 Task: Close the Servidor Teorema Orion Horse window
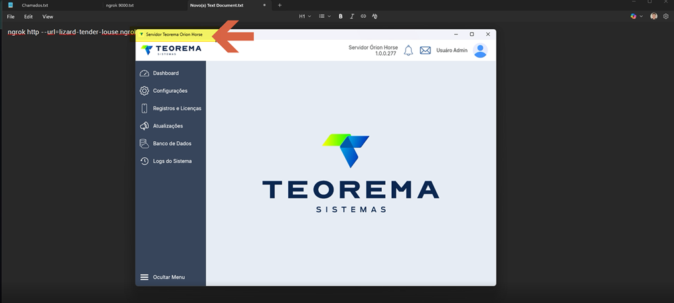pos(488,34)
